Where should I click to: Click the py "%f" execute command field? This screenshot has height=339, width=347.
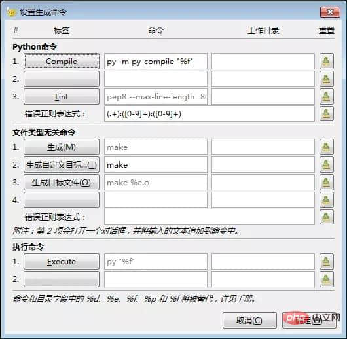point(156,262)
